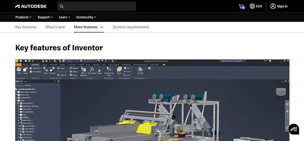Viewport: 304px width, 141px height.
Task: Click into the Autodesk search field
Action: coord(97,7)
